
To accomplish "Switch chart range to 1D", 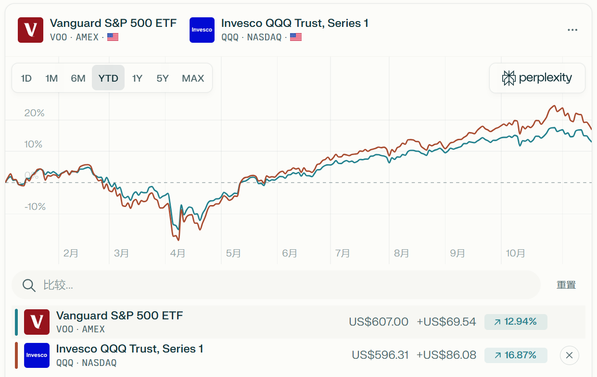I will click(x=26, y=78).
